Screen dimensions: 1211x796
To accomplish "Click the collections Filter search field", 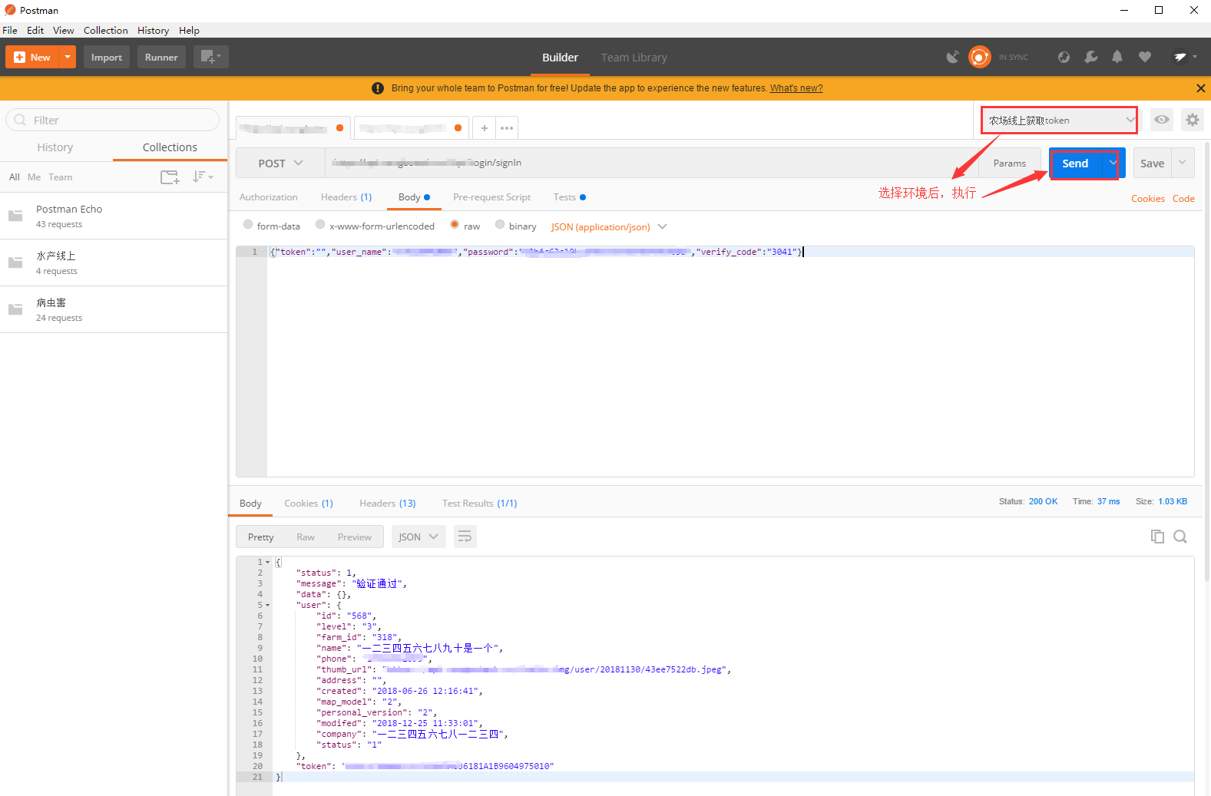I will point(113,120).
